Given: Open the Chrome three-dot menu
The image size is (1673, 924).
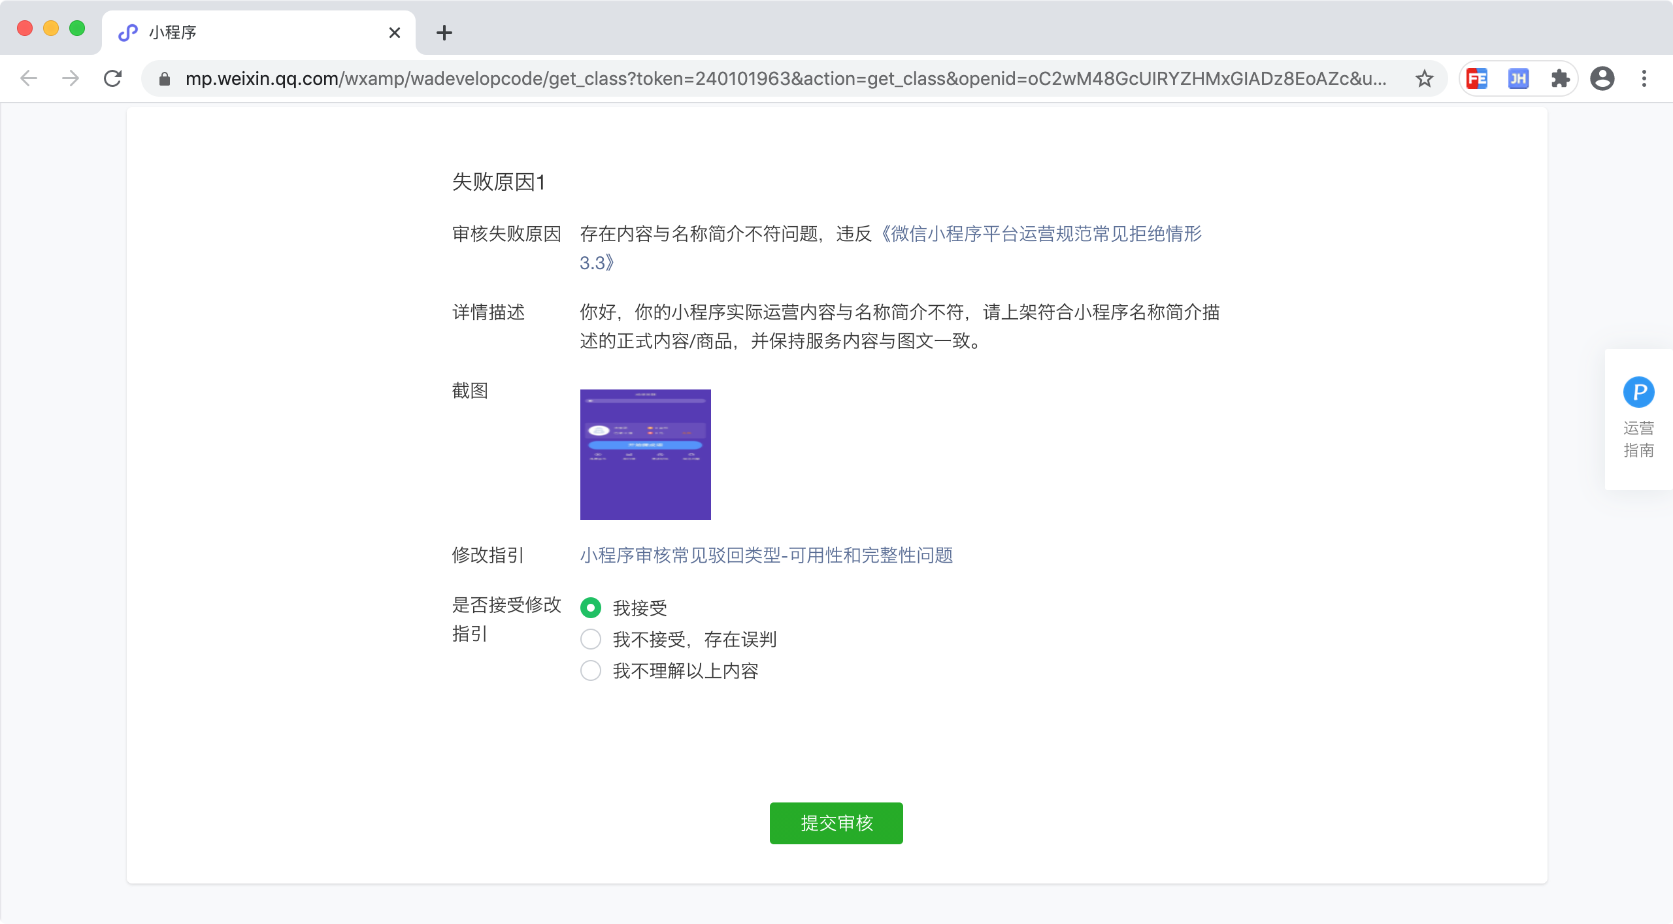Looking at the screenshot, I should [1644, 79].
